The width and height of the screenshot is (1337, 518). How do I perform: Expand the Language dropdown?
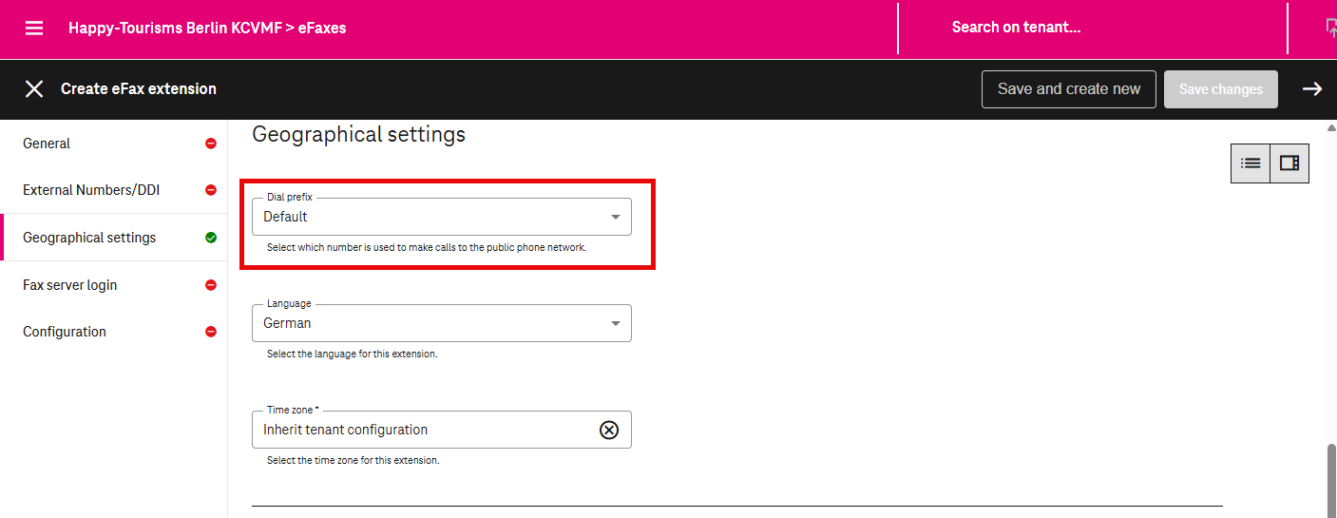pyautogui.click(x=615, y=323)
